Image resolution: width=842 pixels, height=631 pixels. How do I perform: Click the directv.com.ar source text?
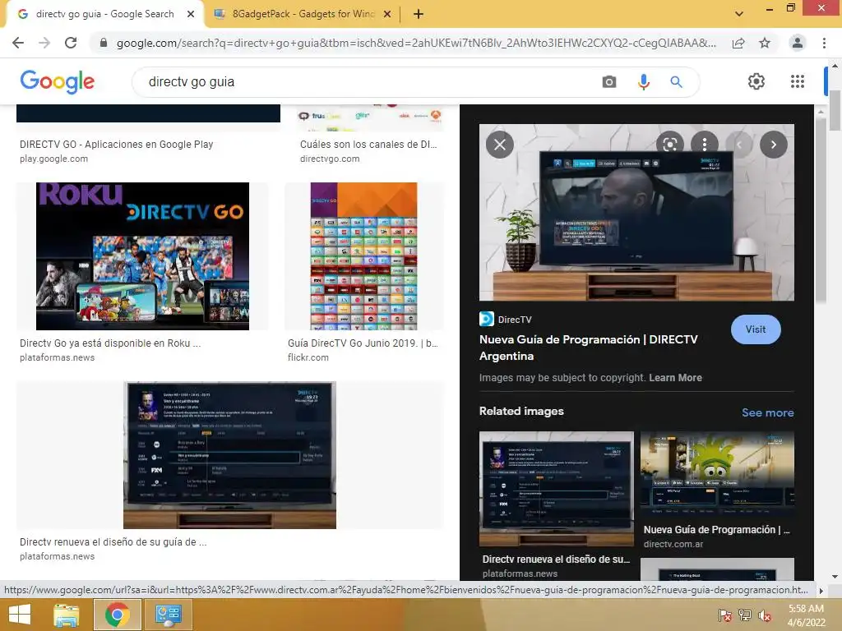(673, 544)
